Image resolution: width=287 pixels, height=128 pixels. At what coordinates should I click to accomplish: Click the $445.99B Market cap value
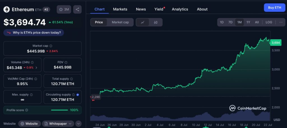(x=36, y=51)
